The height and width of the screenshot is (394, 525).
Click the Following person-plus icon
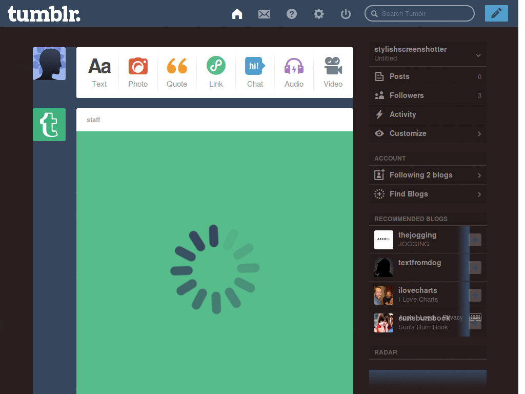(379, 174)
